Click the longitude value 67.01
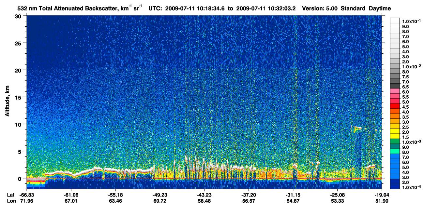The width and height of the screenshot is (424, 217). click(x=71, y=201)
